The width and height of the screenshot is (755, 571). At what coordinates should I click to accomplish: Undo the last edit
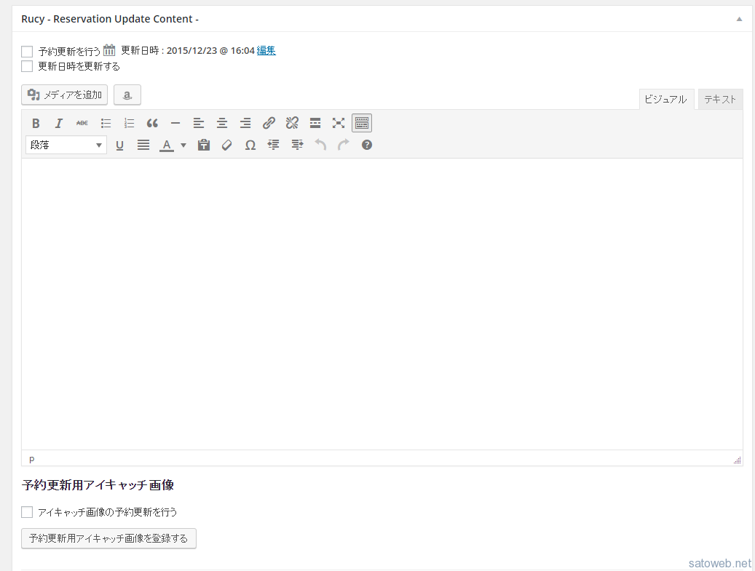[320, 145]
